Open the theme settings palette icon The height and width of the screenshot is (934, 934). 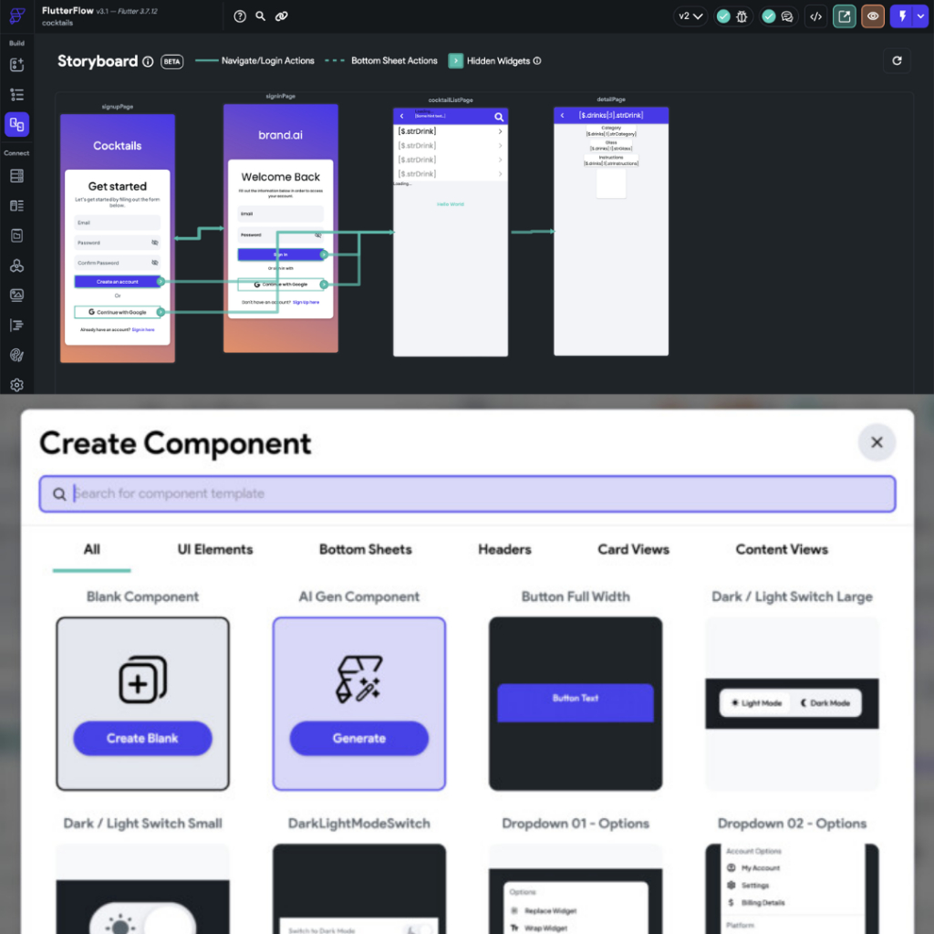[x=16, y=355]
